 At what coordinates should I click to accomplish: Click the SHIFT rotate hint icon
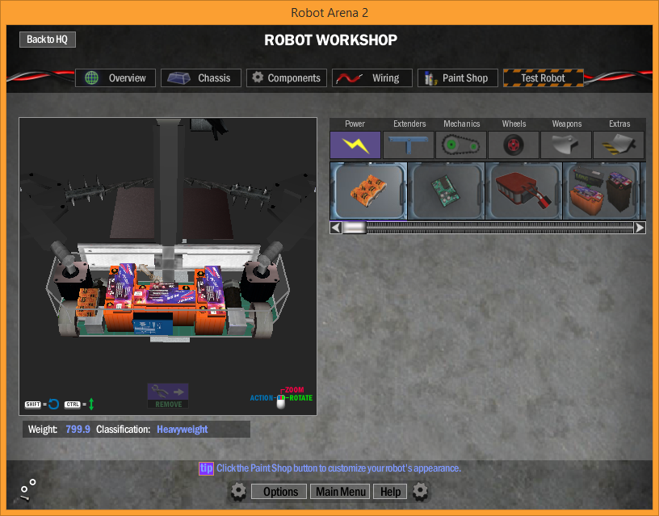[42, 405]
